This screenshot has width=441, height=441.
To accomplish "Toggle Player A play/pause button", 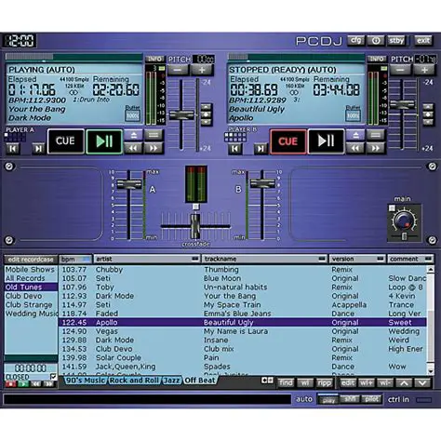I will (104, 141).
